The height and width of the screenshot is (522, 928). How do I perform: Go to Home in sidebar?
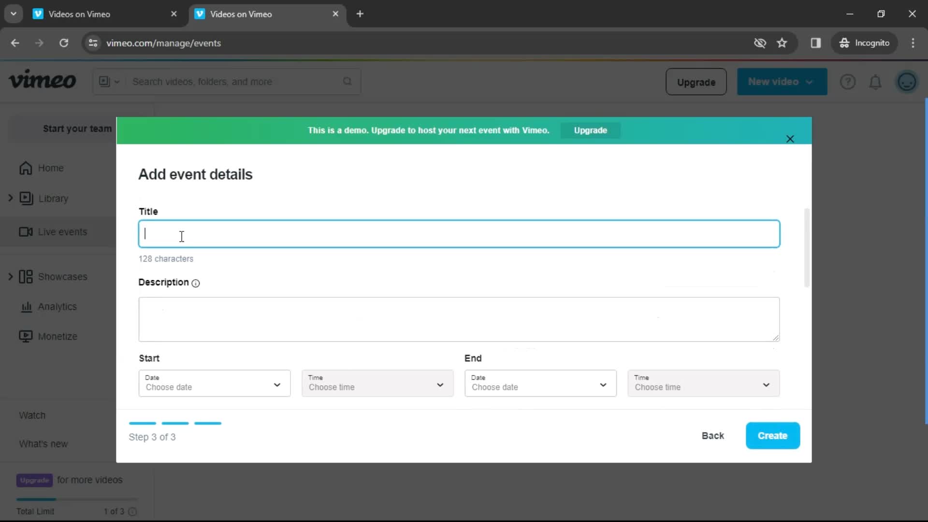(x=42, y=168)
